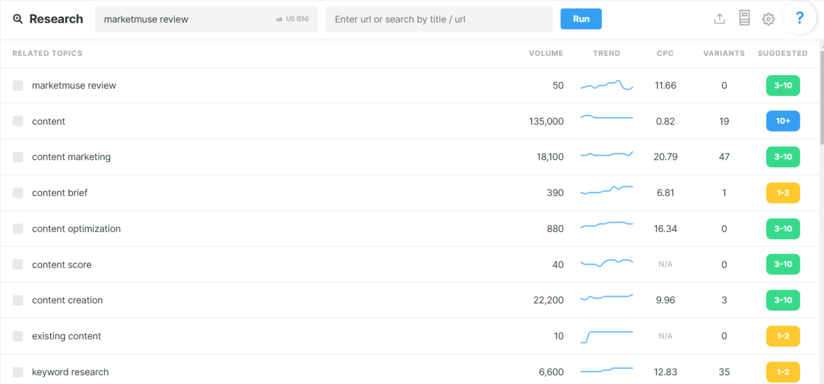This screenshot has width=824, height=384.
Task: Click the Variants column header
Action: [x=724, y=53]
